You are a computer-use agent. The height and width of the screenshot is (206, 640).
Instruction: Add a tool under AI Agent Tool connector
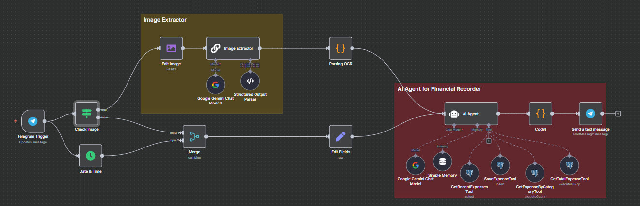click(x=489, y=141)
